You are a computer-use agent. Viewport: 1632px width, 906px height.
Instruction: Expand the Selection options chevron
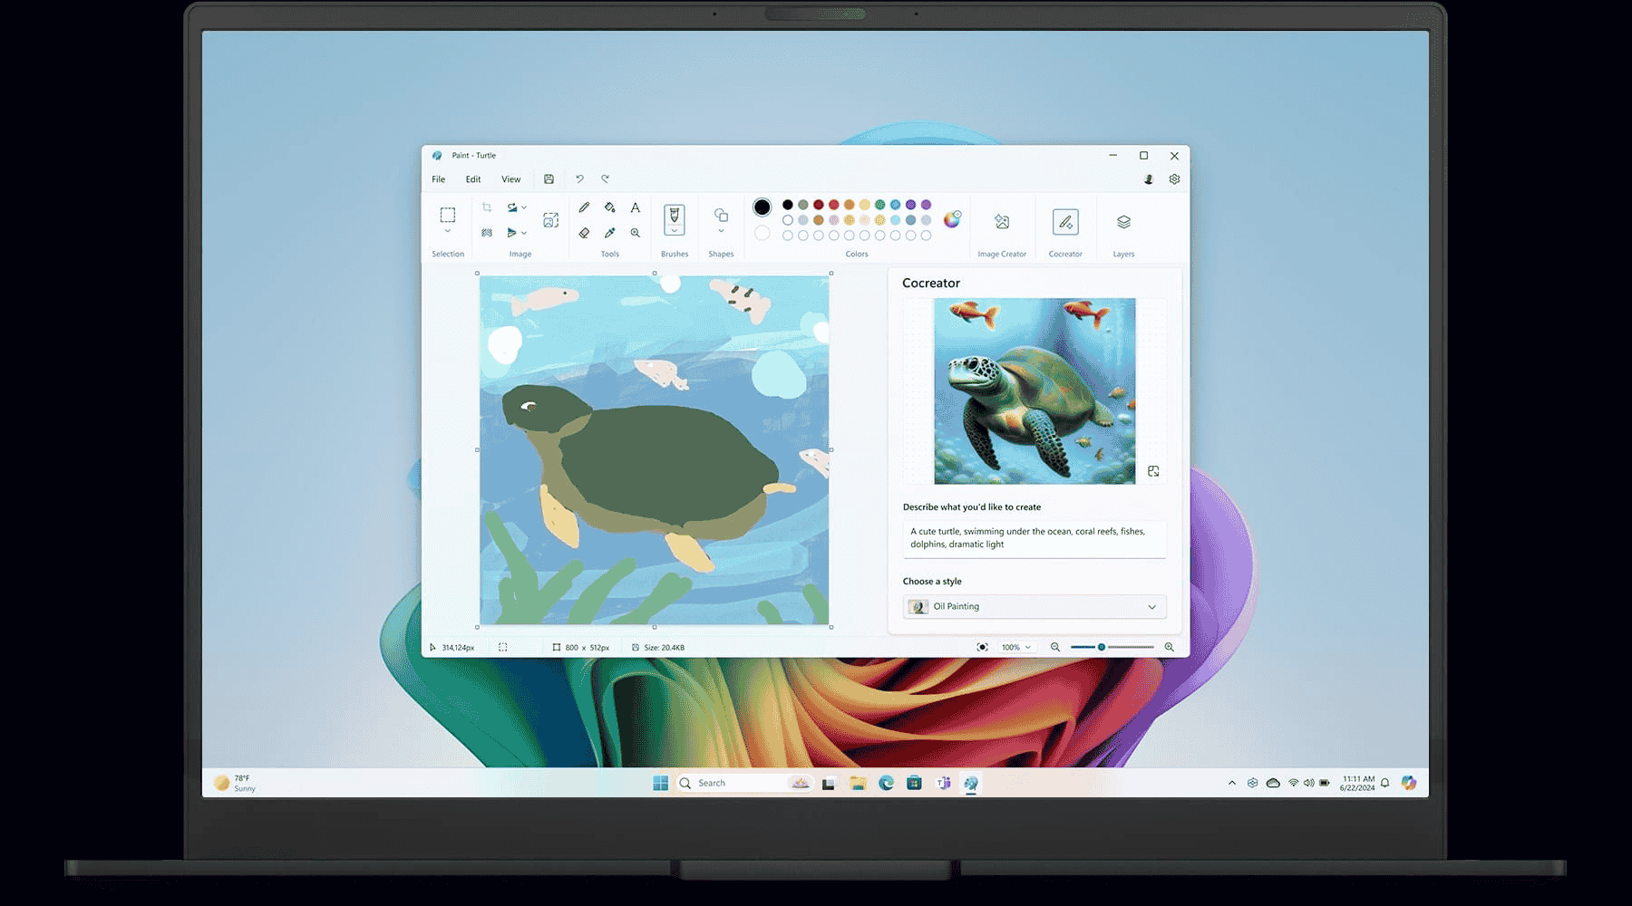click(448, 232)
